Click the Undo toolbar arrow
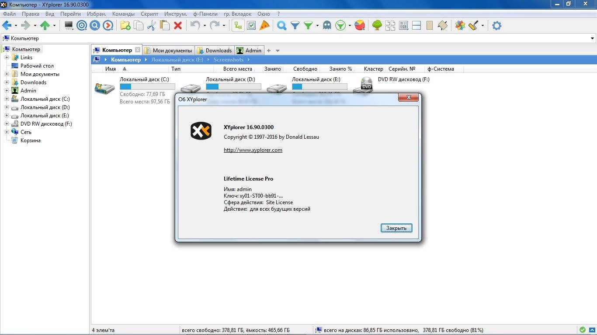This screenshot has height=335, width=597. pyautogui.click(x=195, y=26)
